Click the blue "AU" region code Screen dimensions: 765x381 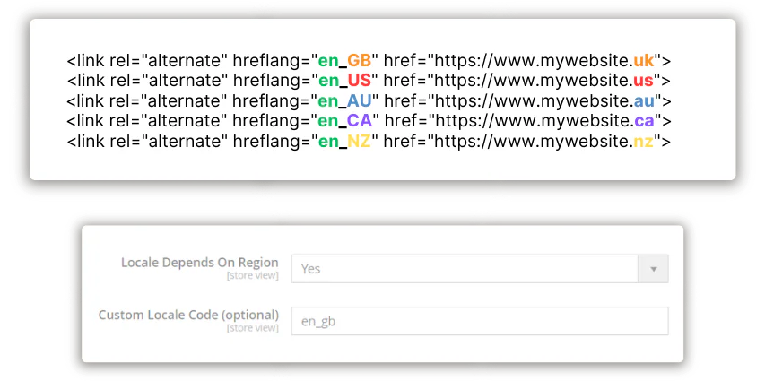[359, 100]
